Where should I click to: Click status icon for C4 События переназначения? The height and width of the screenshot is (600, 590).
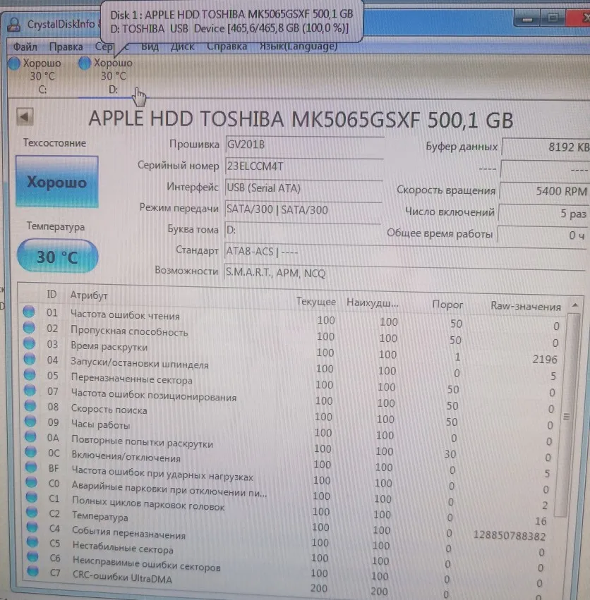pos(32,527)
